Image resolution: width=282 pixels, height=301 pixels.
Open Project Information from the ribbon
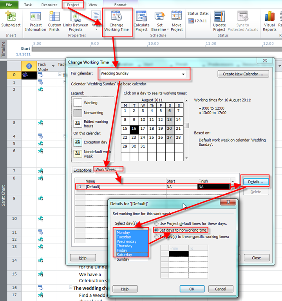(36, 17)
